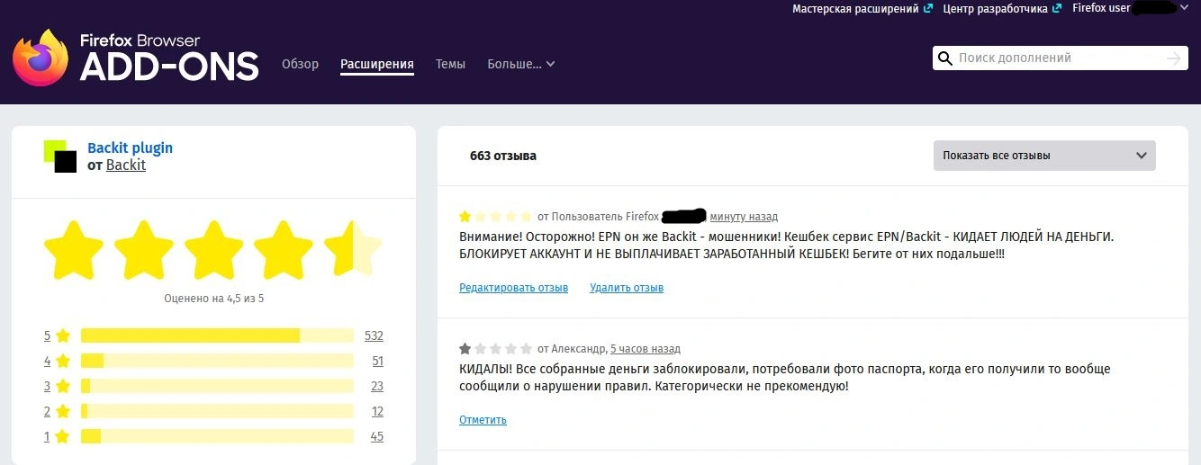Screen dimensions: 1201x465
Task: Click the half-filled fifth large rating star
Action: (353, 248)
